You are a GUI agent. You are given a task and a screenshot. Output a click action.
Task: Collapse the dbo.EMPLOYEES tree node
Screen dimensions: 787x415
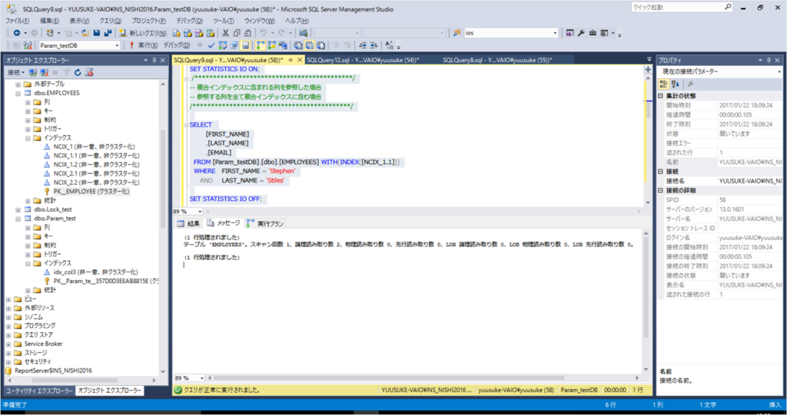pos(18,94)
